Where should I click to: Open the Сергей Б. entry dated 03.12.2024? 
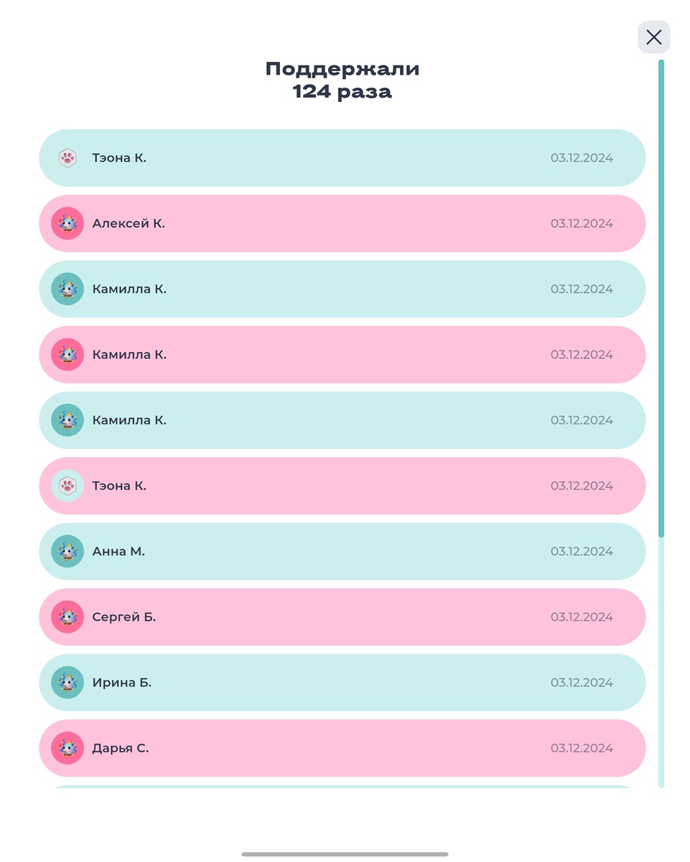coord(341,616)
